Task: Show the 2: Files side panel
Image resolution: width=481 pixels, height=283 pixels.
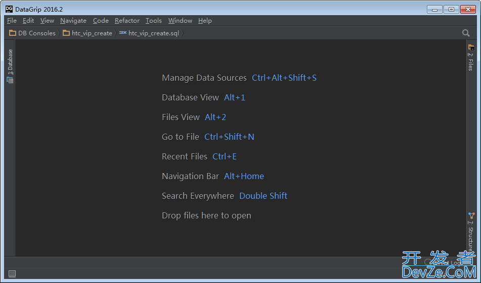Action: (471, 62)
